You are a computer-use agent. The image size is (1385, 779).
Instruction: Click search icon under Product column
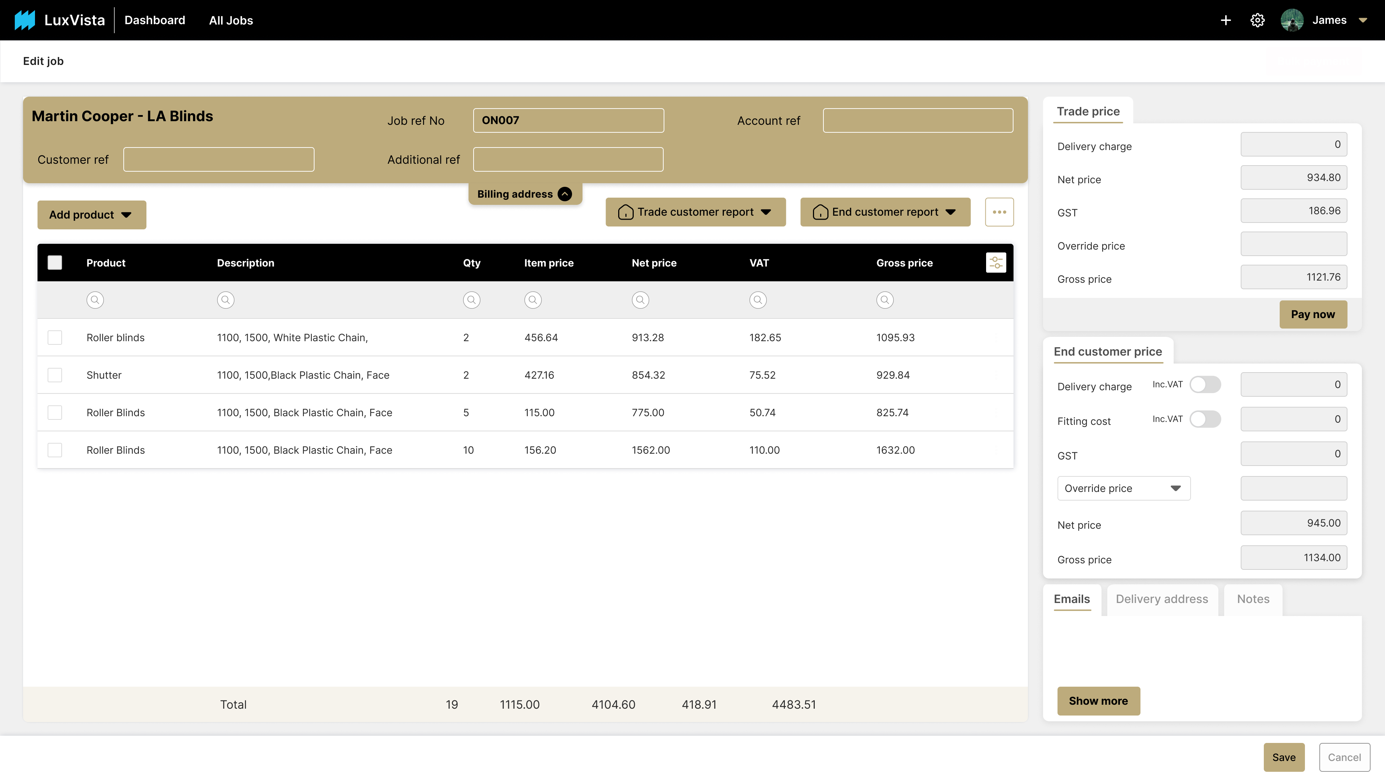[94, 300]
